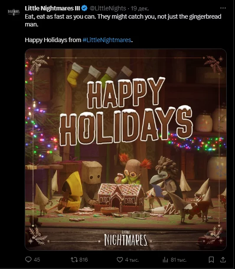Open the reply speech bubble icon
The image size is (235, 269).
pos(28,259)
